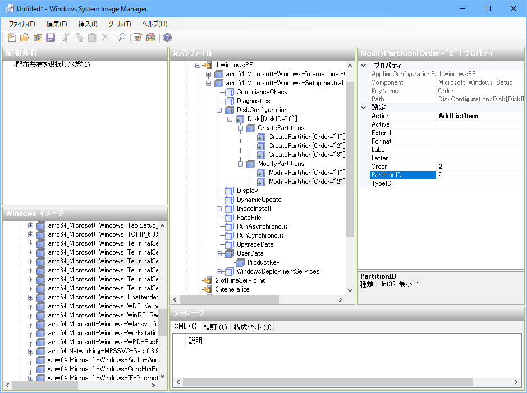527x393 pixels.
Task: Click the Diagnostics component icon
Action: click(x=230, y=101)
